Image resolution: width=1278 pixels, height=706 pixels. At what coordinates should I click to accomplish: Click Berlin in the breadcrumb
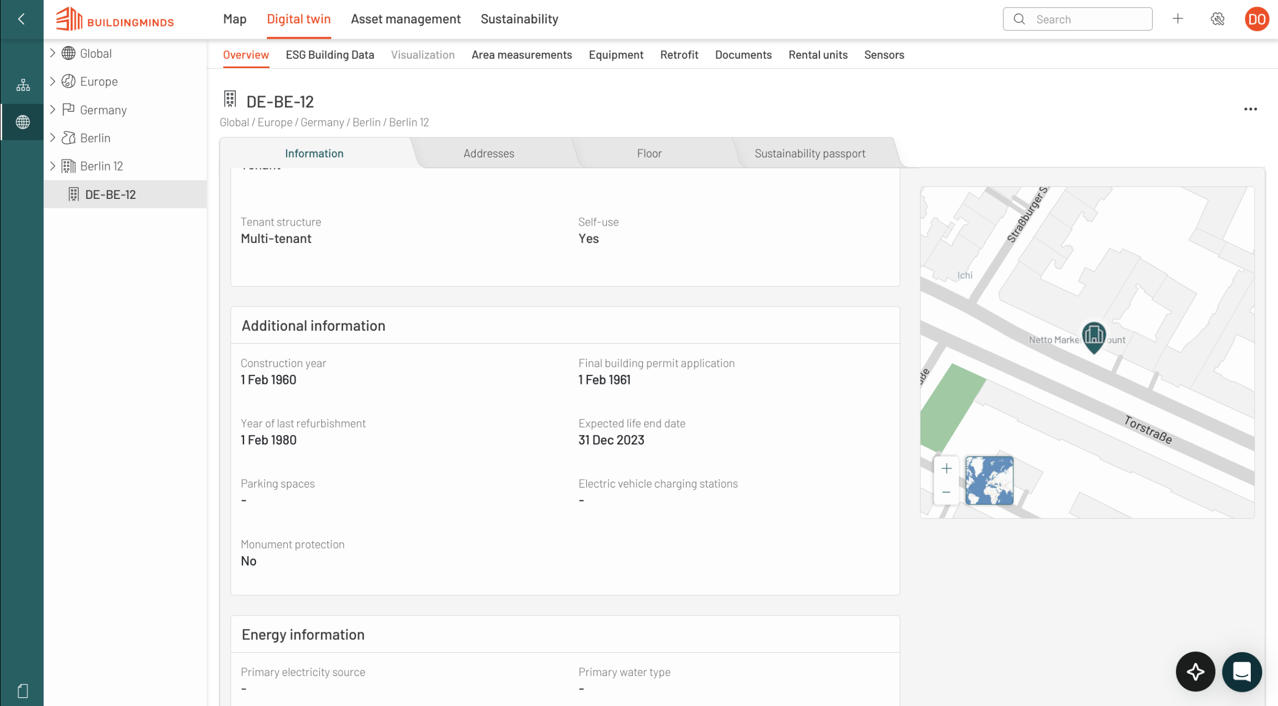coord(367,123)
